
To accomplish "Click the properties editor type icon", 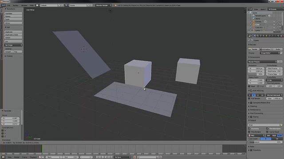I will pyautogui.click(x=250, y=36).
